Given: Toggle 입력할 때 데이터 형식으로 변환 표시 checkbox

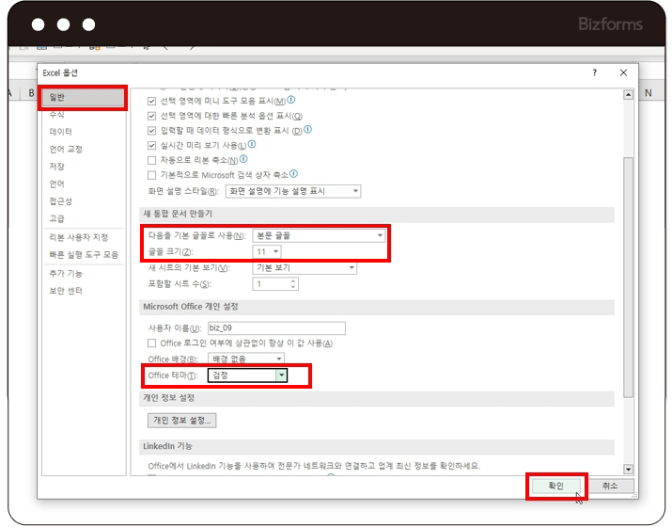Looking at the screenshot, I should [151, 131].
